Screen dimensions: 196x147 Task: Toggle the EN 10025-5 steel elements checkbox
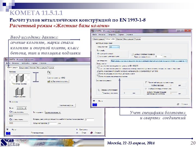(x=98, y=66)
